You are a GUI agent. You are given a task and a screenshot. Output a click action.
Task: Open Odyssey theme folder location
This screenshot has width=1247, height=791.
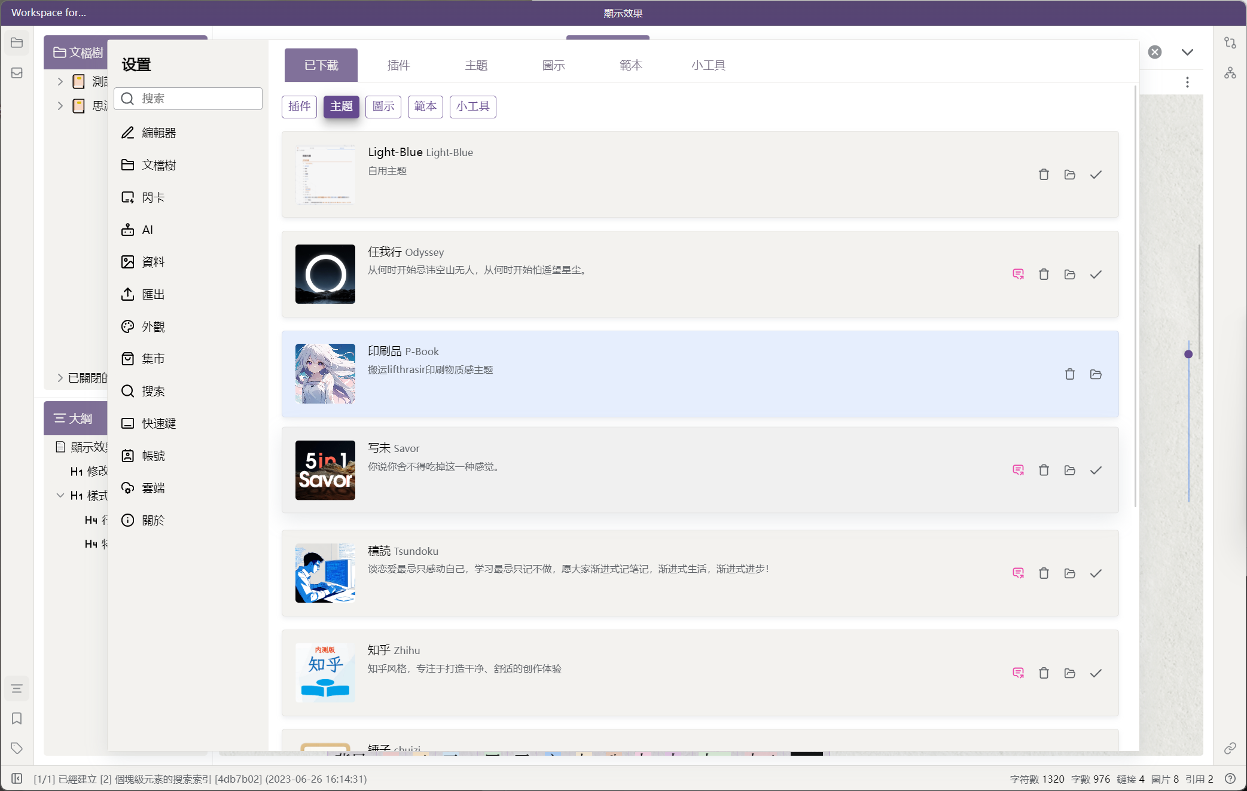[1069, 274]
